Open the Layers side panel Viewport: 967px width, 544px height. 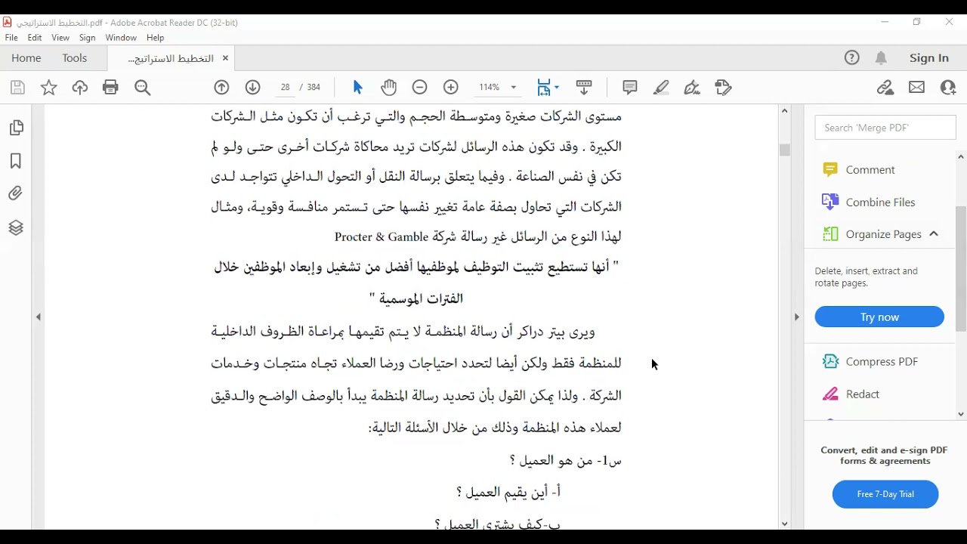pos(16,227)
